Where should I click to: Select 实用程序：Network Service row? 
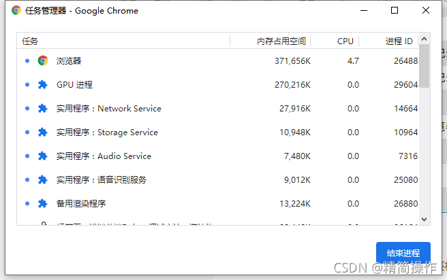218,108
